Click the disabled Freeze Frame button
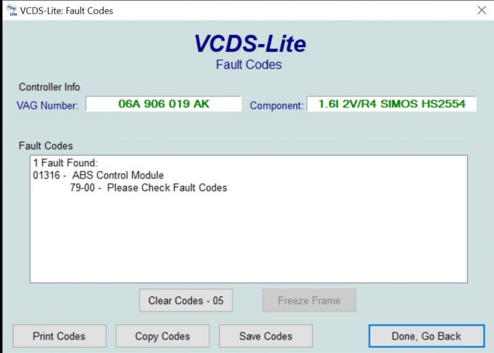 [x=309, y=301]
